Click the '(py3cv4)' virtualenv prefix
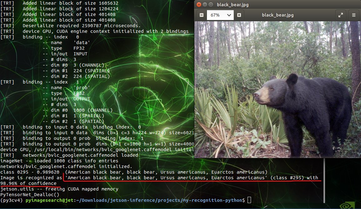Viewport: 361px width, 209px height. click(12, 200)
